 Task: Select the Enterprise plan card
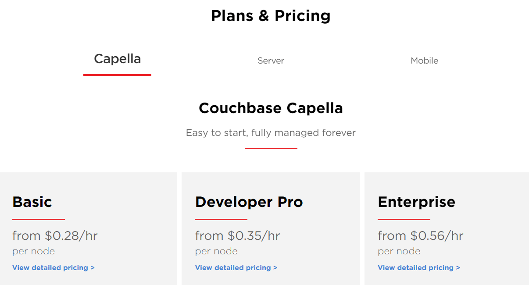tap(447, 228)
